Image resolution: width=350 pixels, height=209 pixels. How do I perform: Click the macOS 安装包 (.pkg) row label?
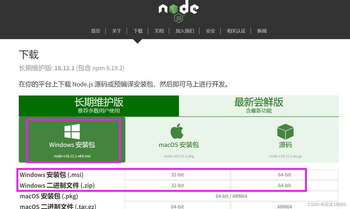49,196
